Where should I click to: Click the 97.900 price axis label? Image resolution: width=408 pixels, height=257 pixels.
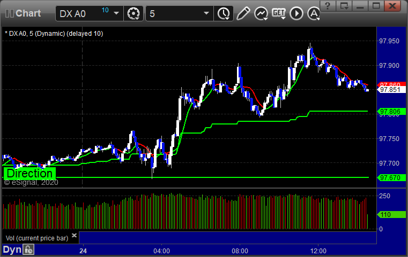coord(389,66)
